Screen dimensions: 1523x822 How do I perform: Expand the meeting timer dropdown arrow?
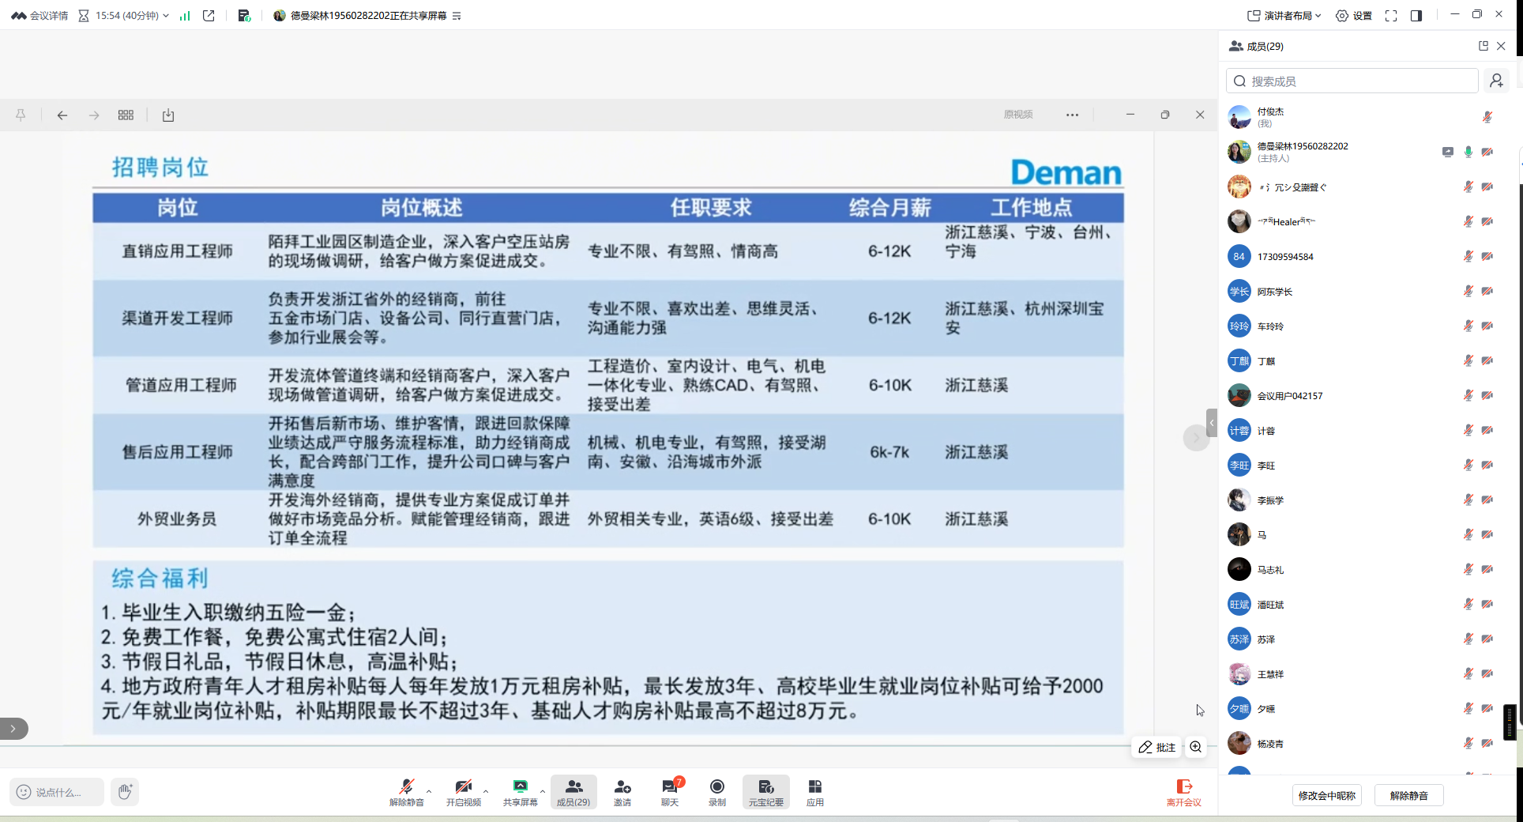[166, 16]
